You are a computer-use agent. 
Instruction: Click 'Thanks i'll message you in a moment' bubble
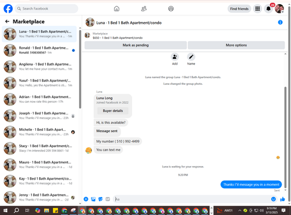click(251, 185)
